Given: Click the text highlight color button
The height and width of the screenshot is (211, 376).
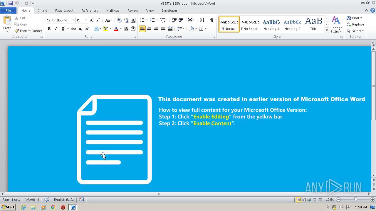Looking at the screenshot, I should (x=106, y=29).
